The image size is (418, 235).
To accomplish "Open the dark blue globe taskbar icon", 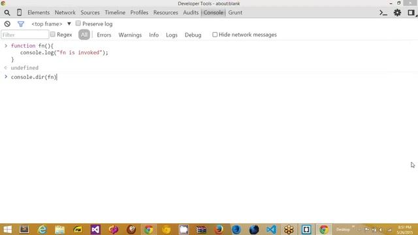I will point(254,229).
